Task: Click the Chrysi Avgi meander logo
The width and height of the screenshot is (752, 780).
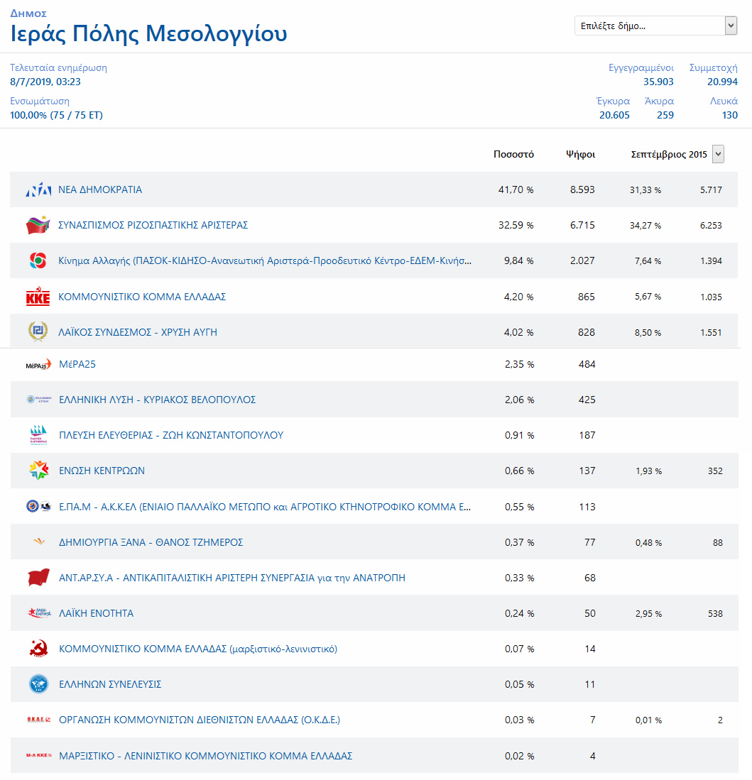Action: pos(38,331)
